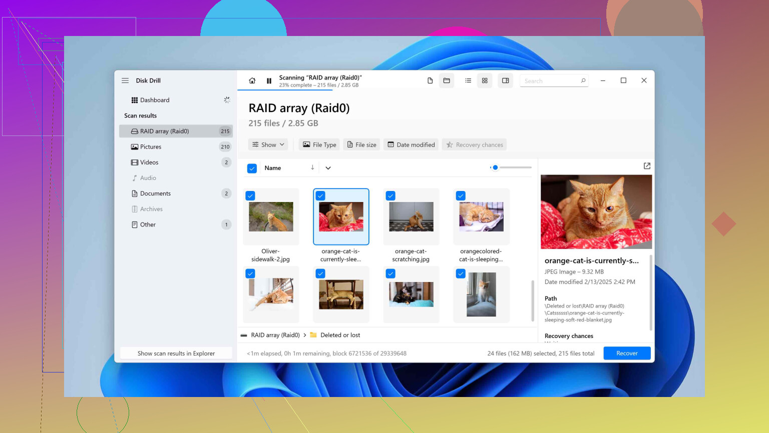This screenshot has height=433, width=769.
Task: Open the Show filter dropdown
Action: 268,145
